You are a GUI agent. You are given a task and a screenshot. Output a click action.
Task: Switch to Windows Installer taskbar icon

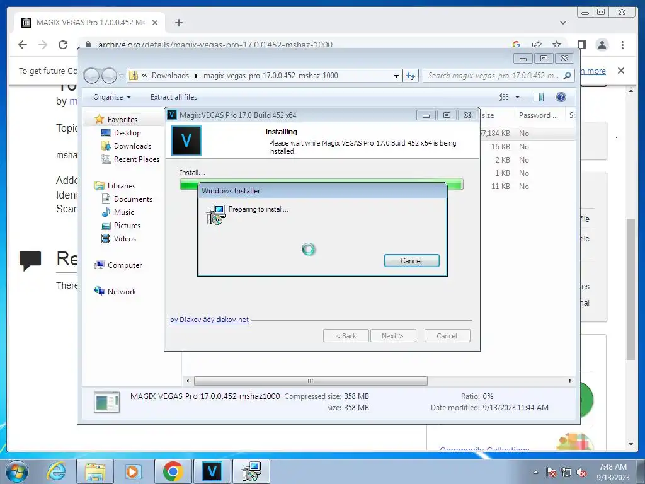tap(251, 471)
